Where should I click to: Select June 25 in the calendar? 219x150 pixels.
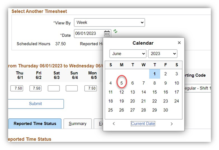(x=110, y=110)
